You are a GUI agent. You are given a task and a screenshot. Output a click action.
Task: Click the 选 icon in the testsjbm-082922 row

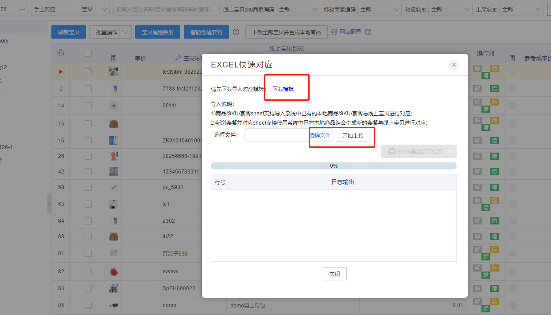[494, 68]
